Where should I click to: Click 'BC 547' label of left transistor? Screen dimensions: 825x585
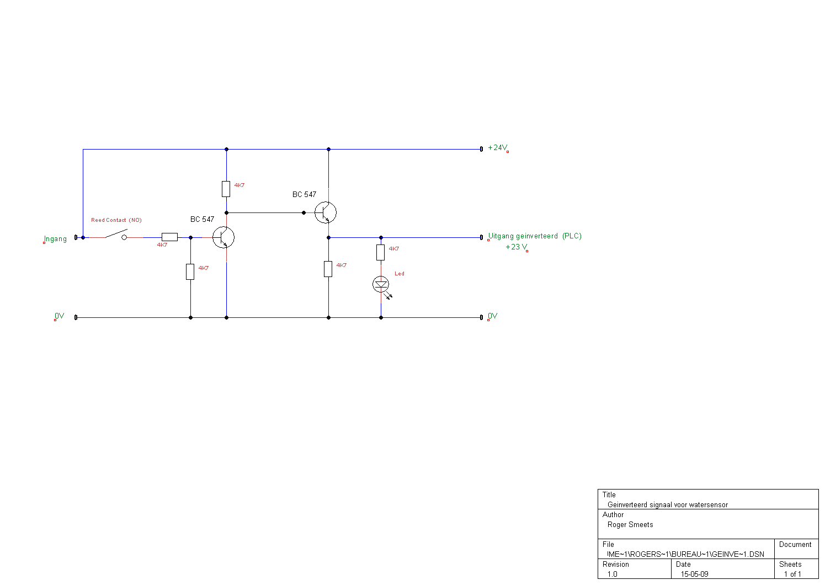[x=202, y=220]
